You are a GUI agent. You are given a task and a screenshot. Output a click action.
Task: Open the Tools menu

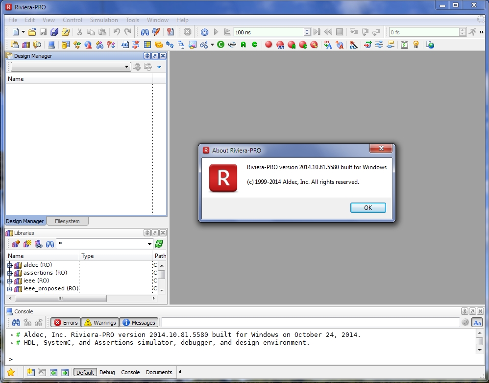pos(133,20)
